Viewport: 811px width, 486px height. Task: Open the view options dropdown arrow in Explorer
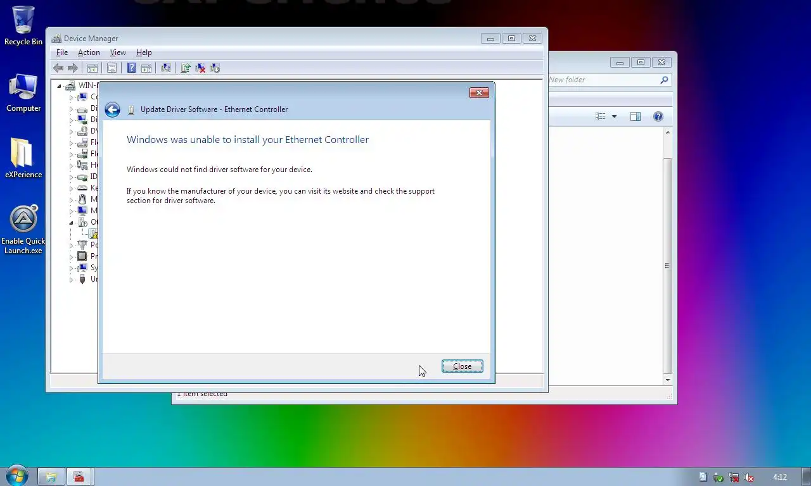[x=614, y=116]
